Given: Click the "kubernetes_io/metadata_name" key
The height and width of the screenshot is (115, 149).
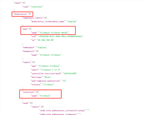Looking at the screenshot, I should (48, 22).
